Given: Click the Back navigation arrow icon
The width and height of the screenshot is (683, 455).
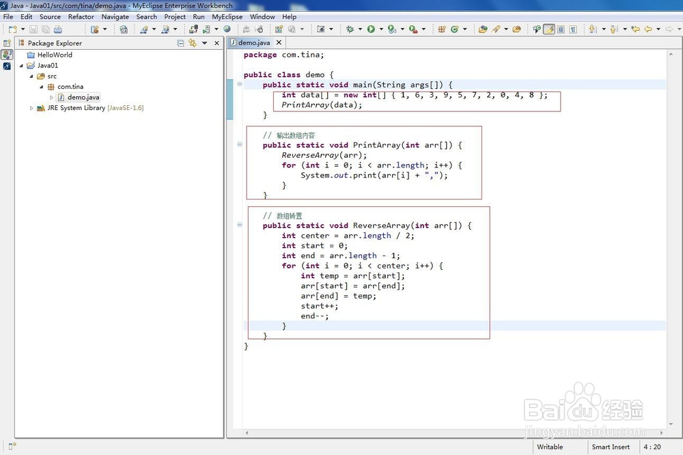Looking at the screenshot, I should (x=648, y=29).
